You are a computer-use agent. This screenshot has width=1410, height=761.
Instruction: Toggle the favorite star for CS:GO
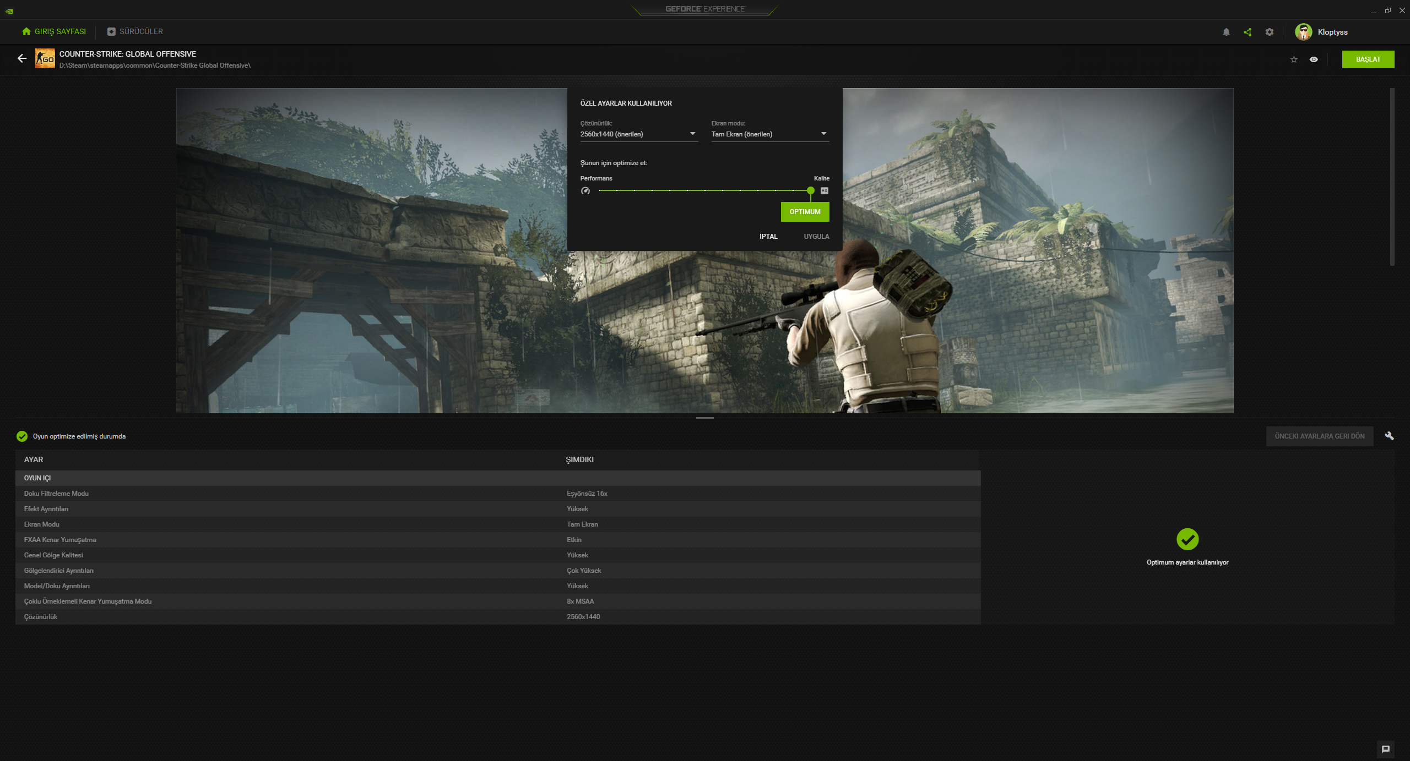click(x=1294, y=59)
